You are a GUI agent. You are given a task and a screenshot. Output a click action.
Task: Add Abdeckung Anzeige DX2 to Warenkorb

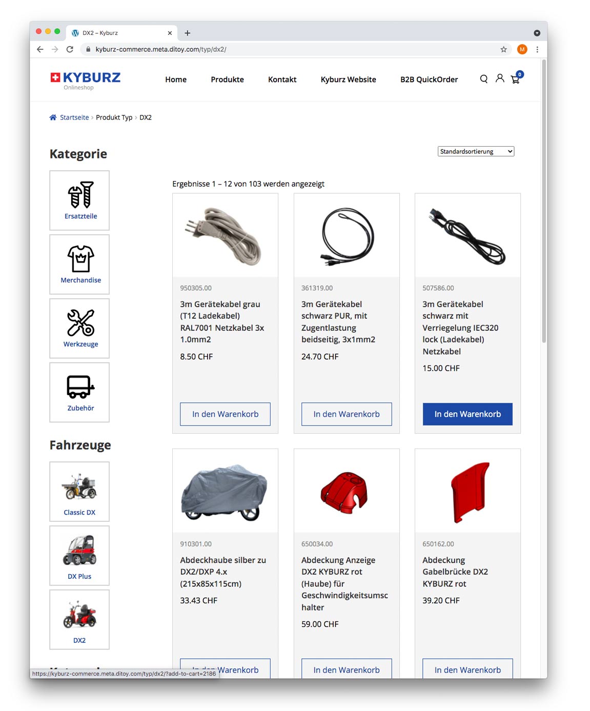pos(347,668)
